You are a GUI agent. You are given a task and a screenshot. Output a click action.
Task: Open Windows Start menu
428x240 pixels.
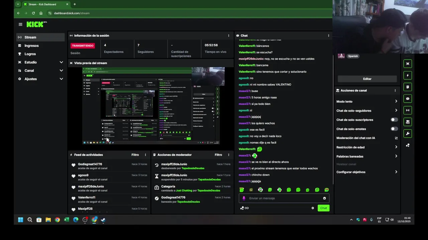click(x=20, y=220)
